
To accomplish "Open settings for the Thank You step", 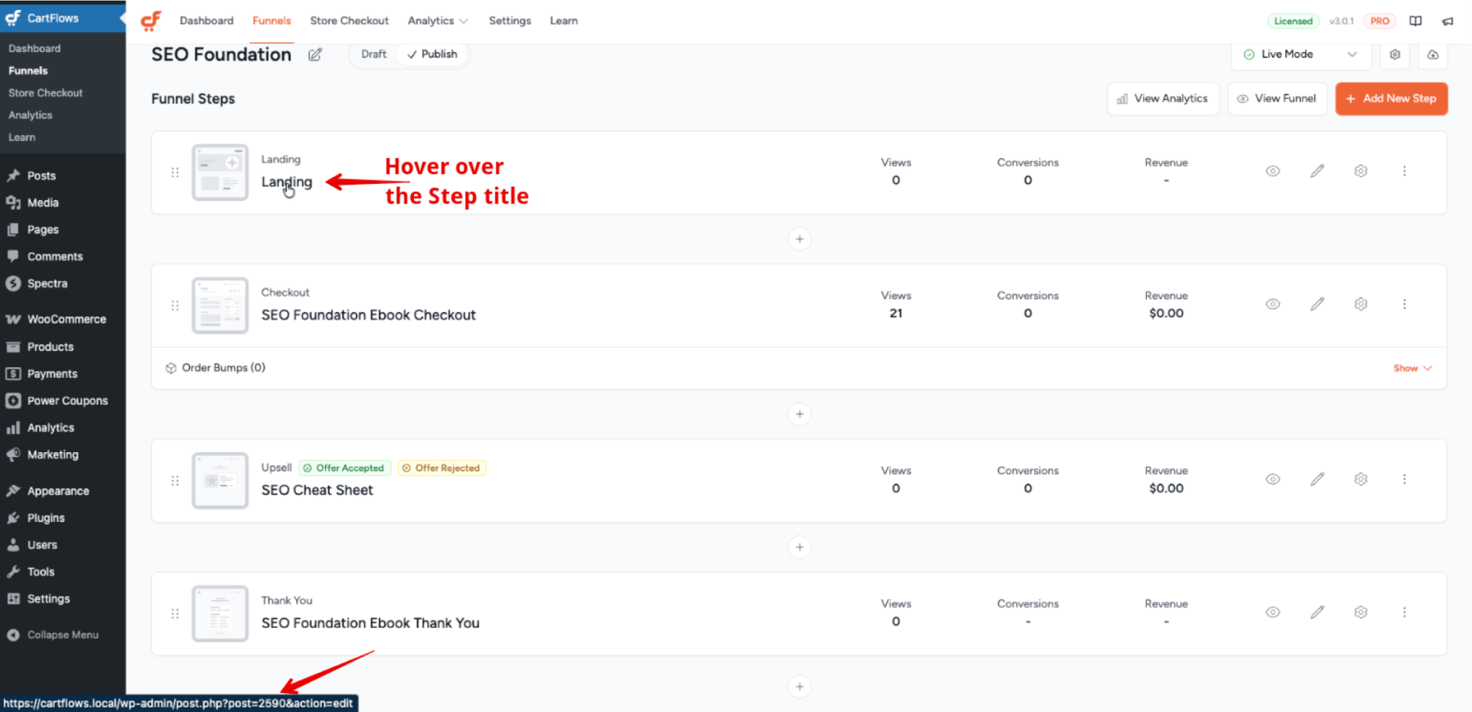I will (x=1361, y=612).
